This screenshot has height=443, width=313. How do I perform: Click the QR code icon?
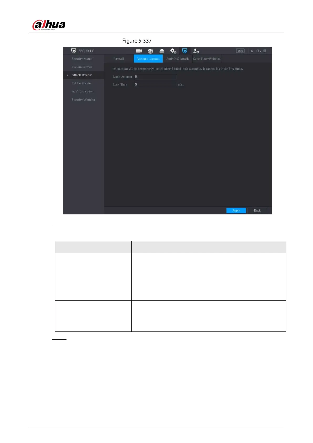[265, 51]
